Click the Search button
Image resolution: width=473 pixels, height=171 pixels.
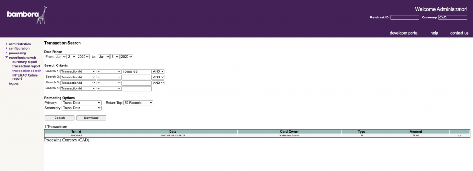(60, 118)
